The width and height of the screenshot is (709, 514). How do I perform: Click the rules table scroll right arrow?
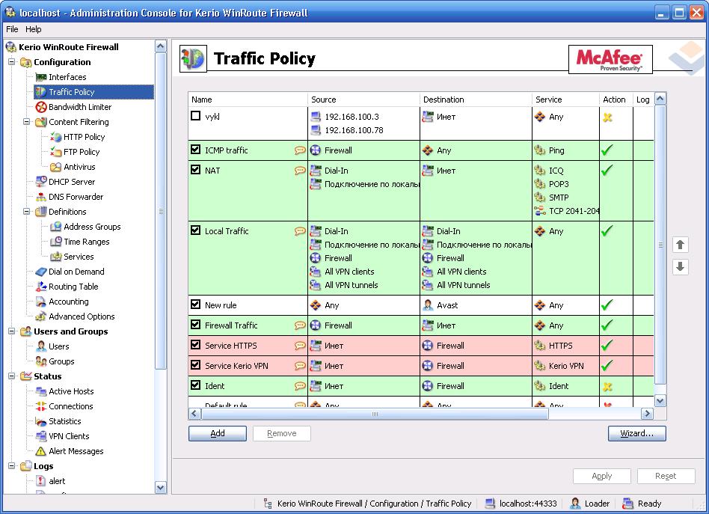[647, 414]
